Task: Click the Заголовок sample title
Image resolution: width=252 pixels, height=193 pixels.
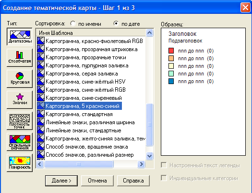Action: [x=182, y=34]
